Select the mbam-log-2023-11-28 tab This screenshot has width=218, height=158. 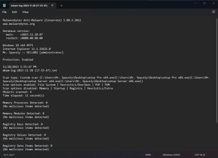point(29,6)
